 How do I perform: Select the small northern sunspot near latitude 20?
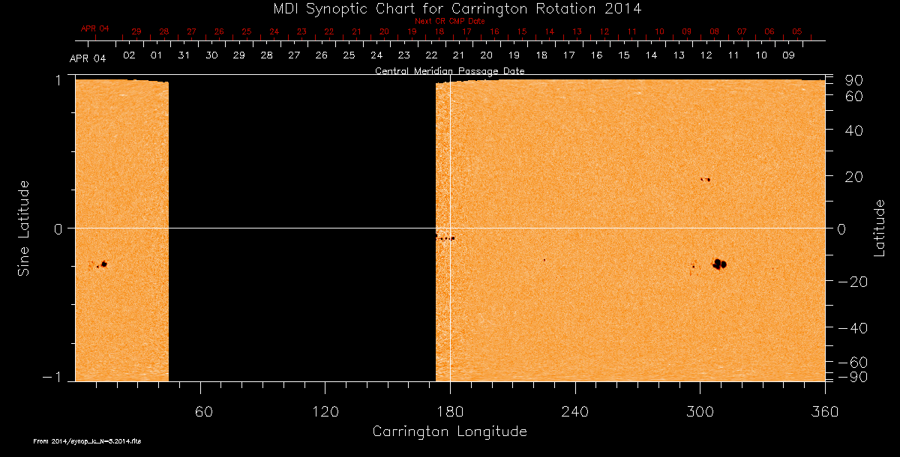click(705, 180)
